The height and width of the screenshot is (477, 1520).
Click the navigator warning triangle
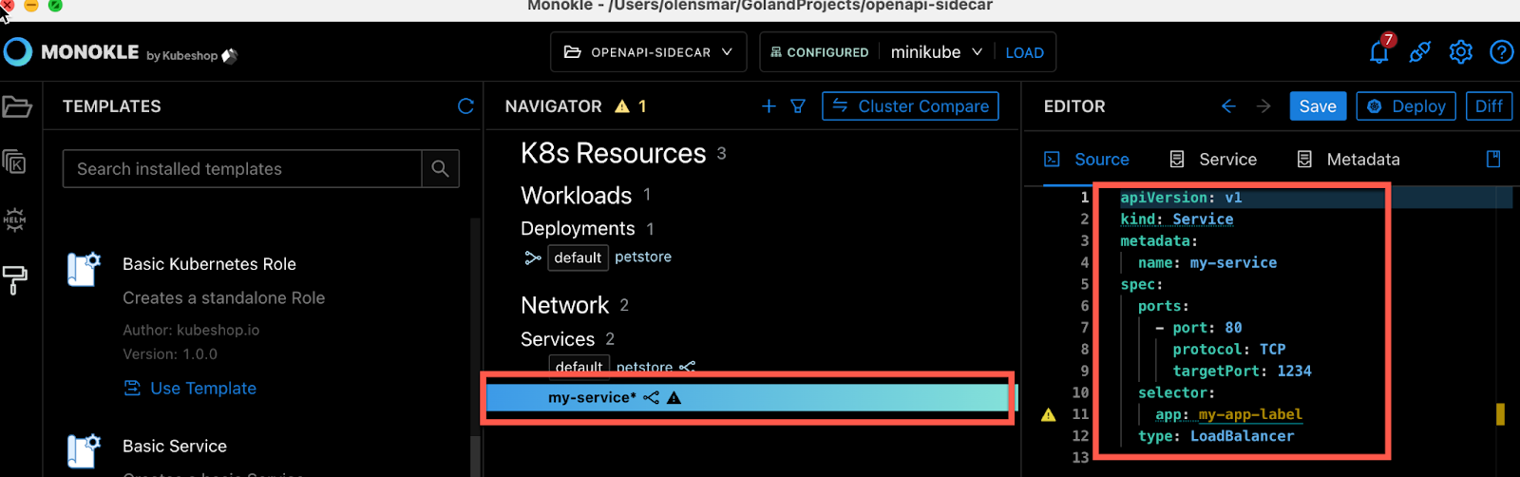point(622,106)
